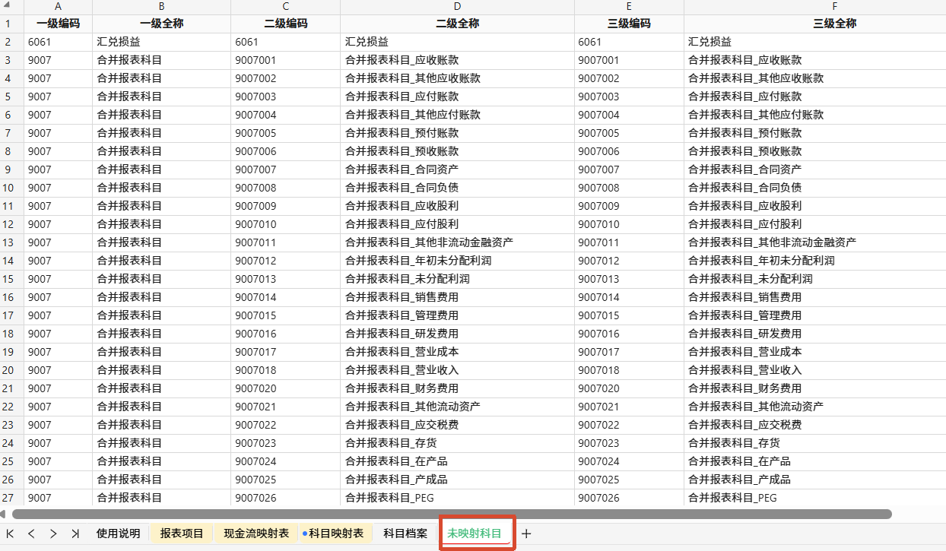Select 汇兑损益 in column B
The image size is (946, 551).
pyautogui.click(x=161, y=42)
